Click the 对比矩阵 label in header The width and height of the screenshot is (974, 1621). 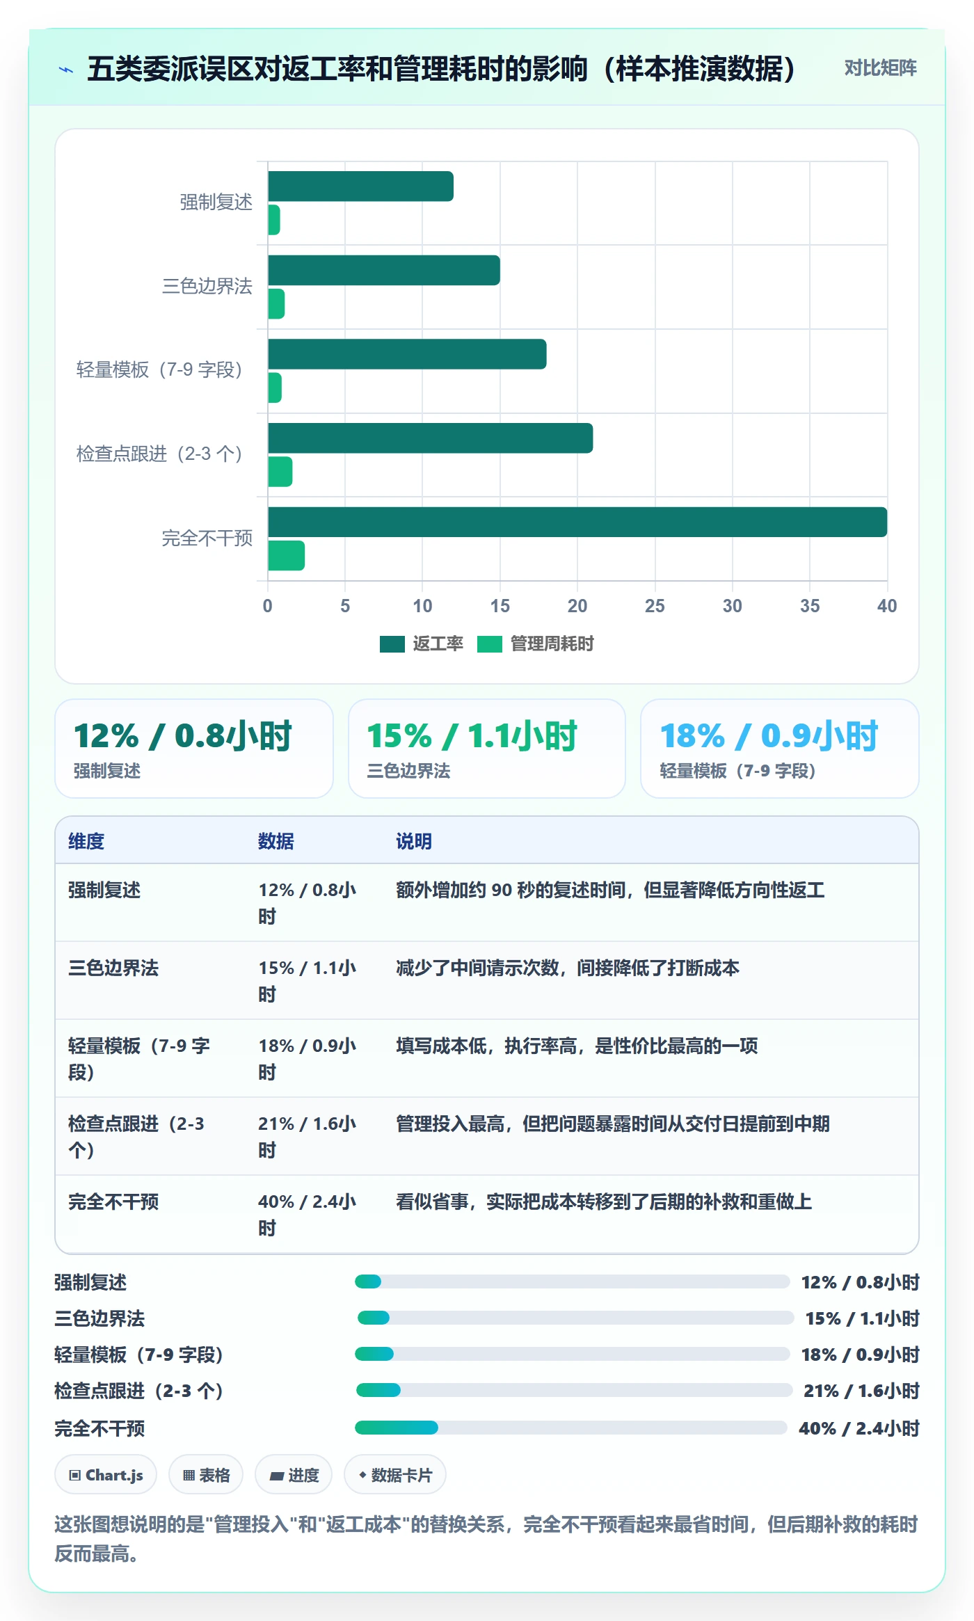click(x=880, y=68)
